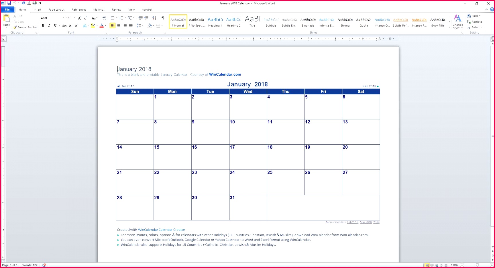Screen dimensions: 495x268
Task: Switch to Outline view icon
Action: [x=441, y=265]
